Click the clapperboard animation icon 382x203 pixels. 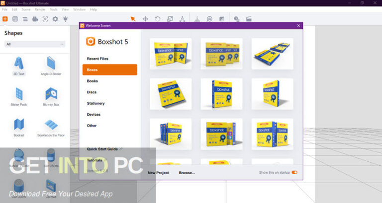click(x=249, y=19)
